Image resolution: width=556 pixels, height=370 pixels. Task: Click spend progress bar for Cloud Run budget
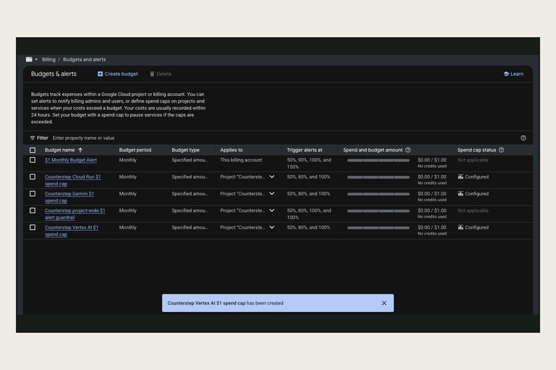pyautogui.click(x=378, y=177)
